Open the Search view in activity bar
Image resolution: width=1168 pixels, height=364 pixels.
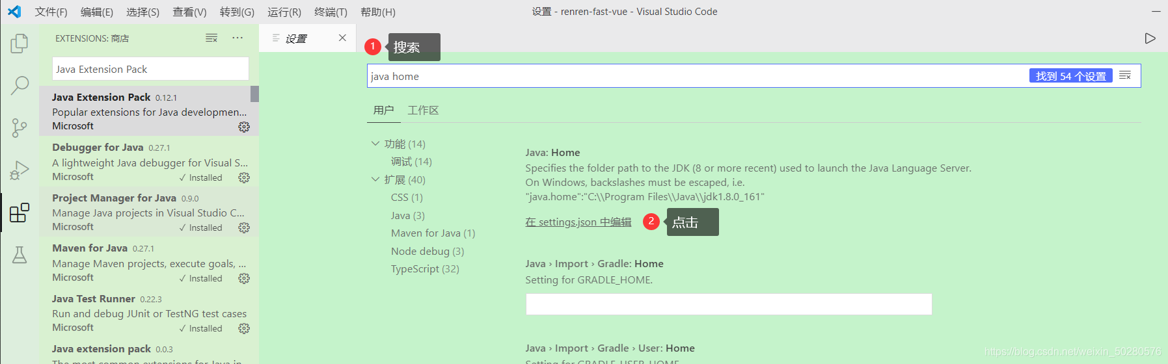click(20, 85)
